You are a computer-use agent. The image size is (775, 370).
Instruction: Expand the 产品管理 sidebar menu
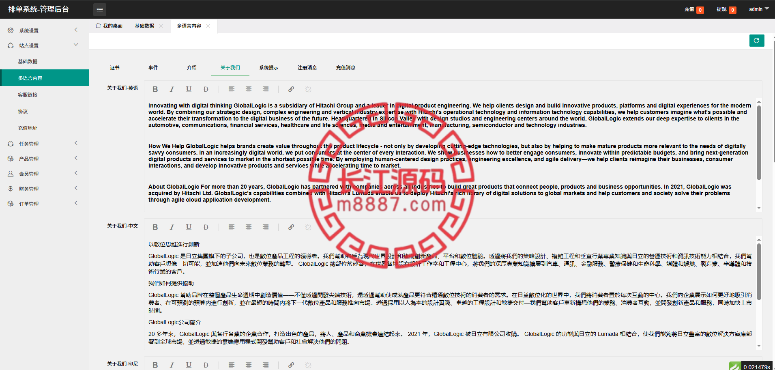point(45,159)
